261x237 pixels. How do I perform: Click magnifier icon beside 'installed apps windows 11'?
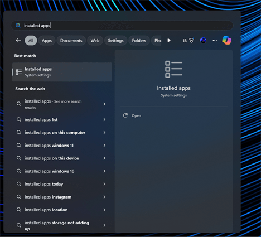pyautogui.click(x=19, y=146)
